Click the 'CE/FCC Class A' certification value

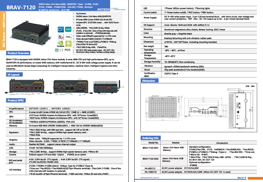171,74
